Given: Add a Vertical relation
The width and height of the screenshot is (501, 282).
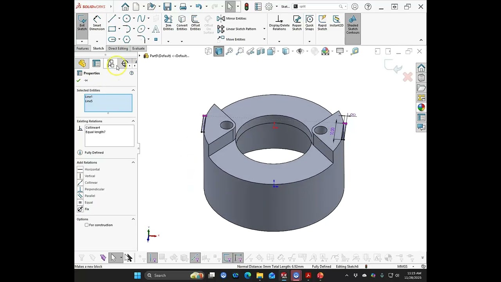Looking at the screenshot, I should [86, 176].
